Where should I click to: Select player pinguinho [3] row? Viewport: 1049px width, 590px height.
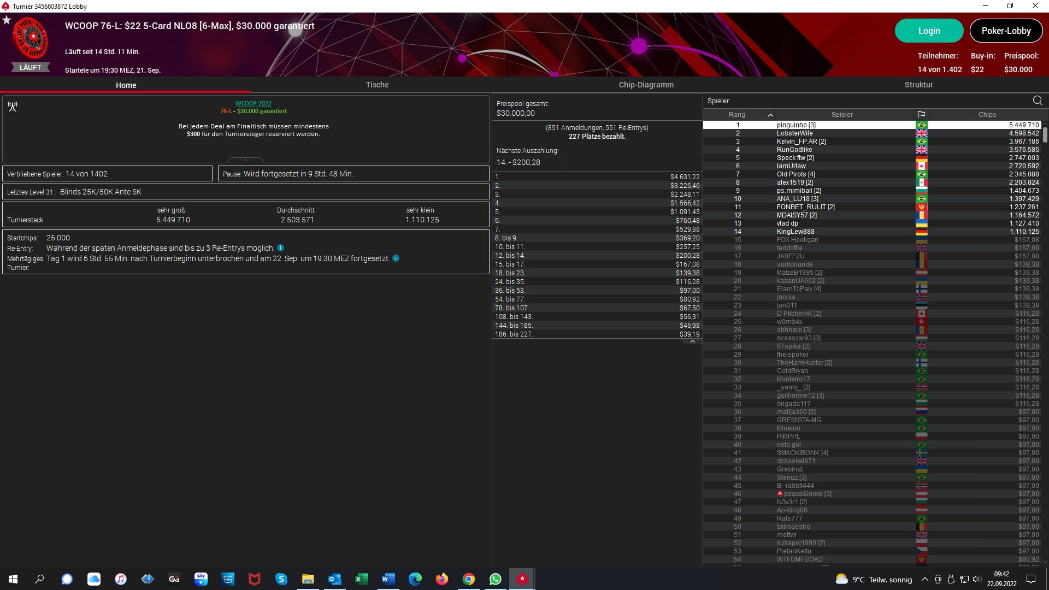coord(872,125)
